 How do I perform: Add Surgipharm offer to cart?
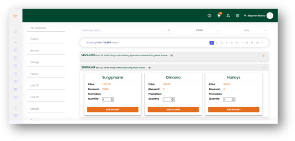(113, 110)
